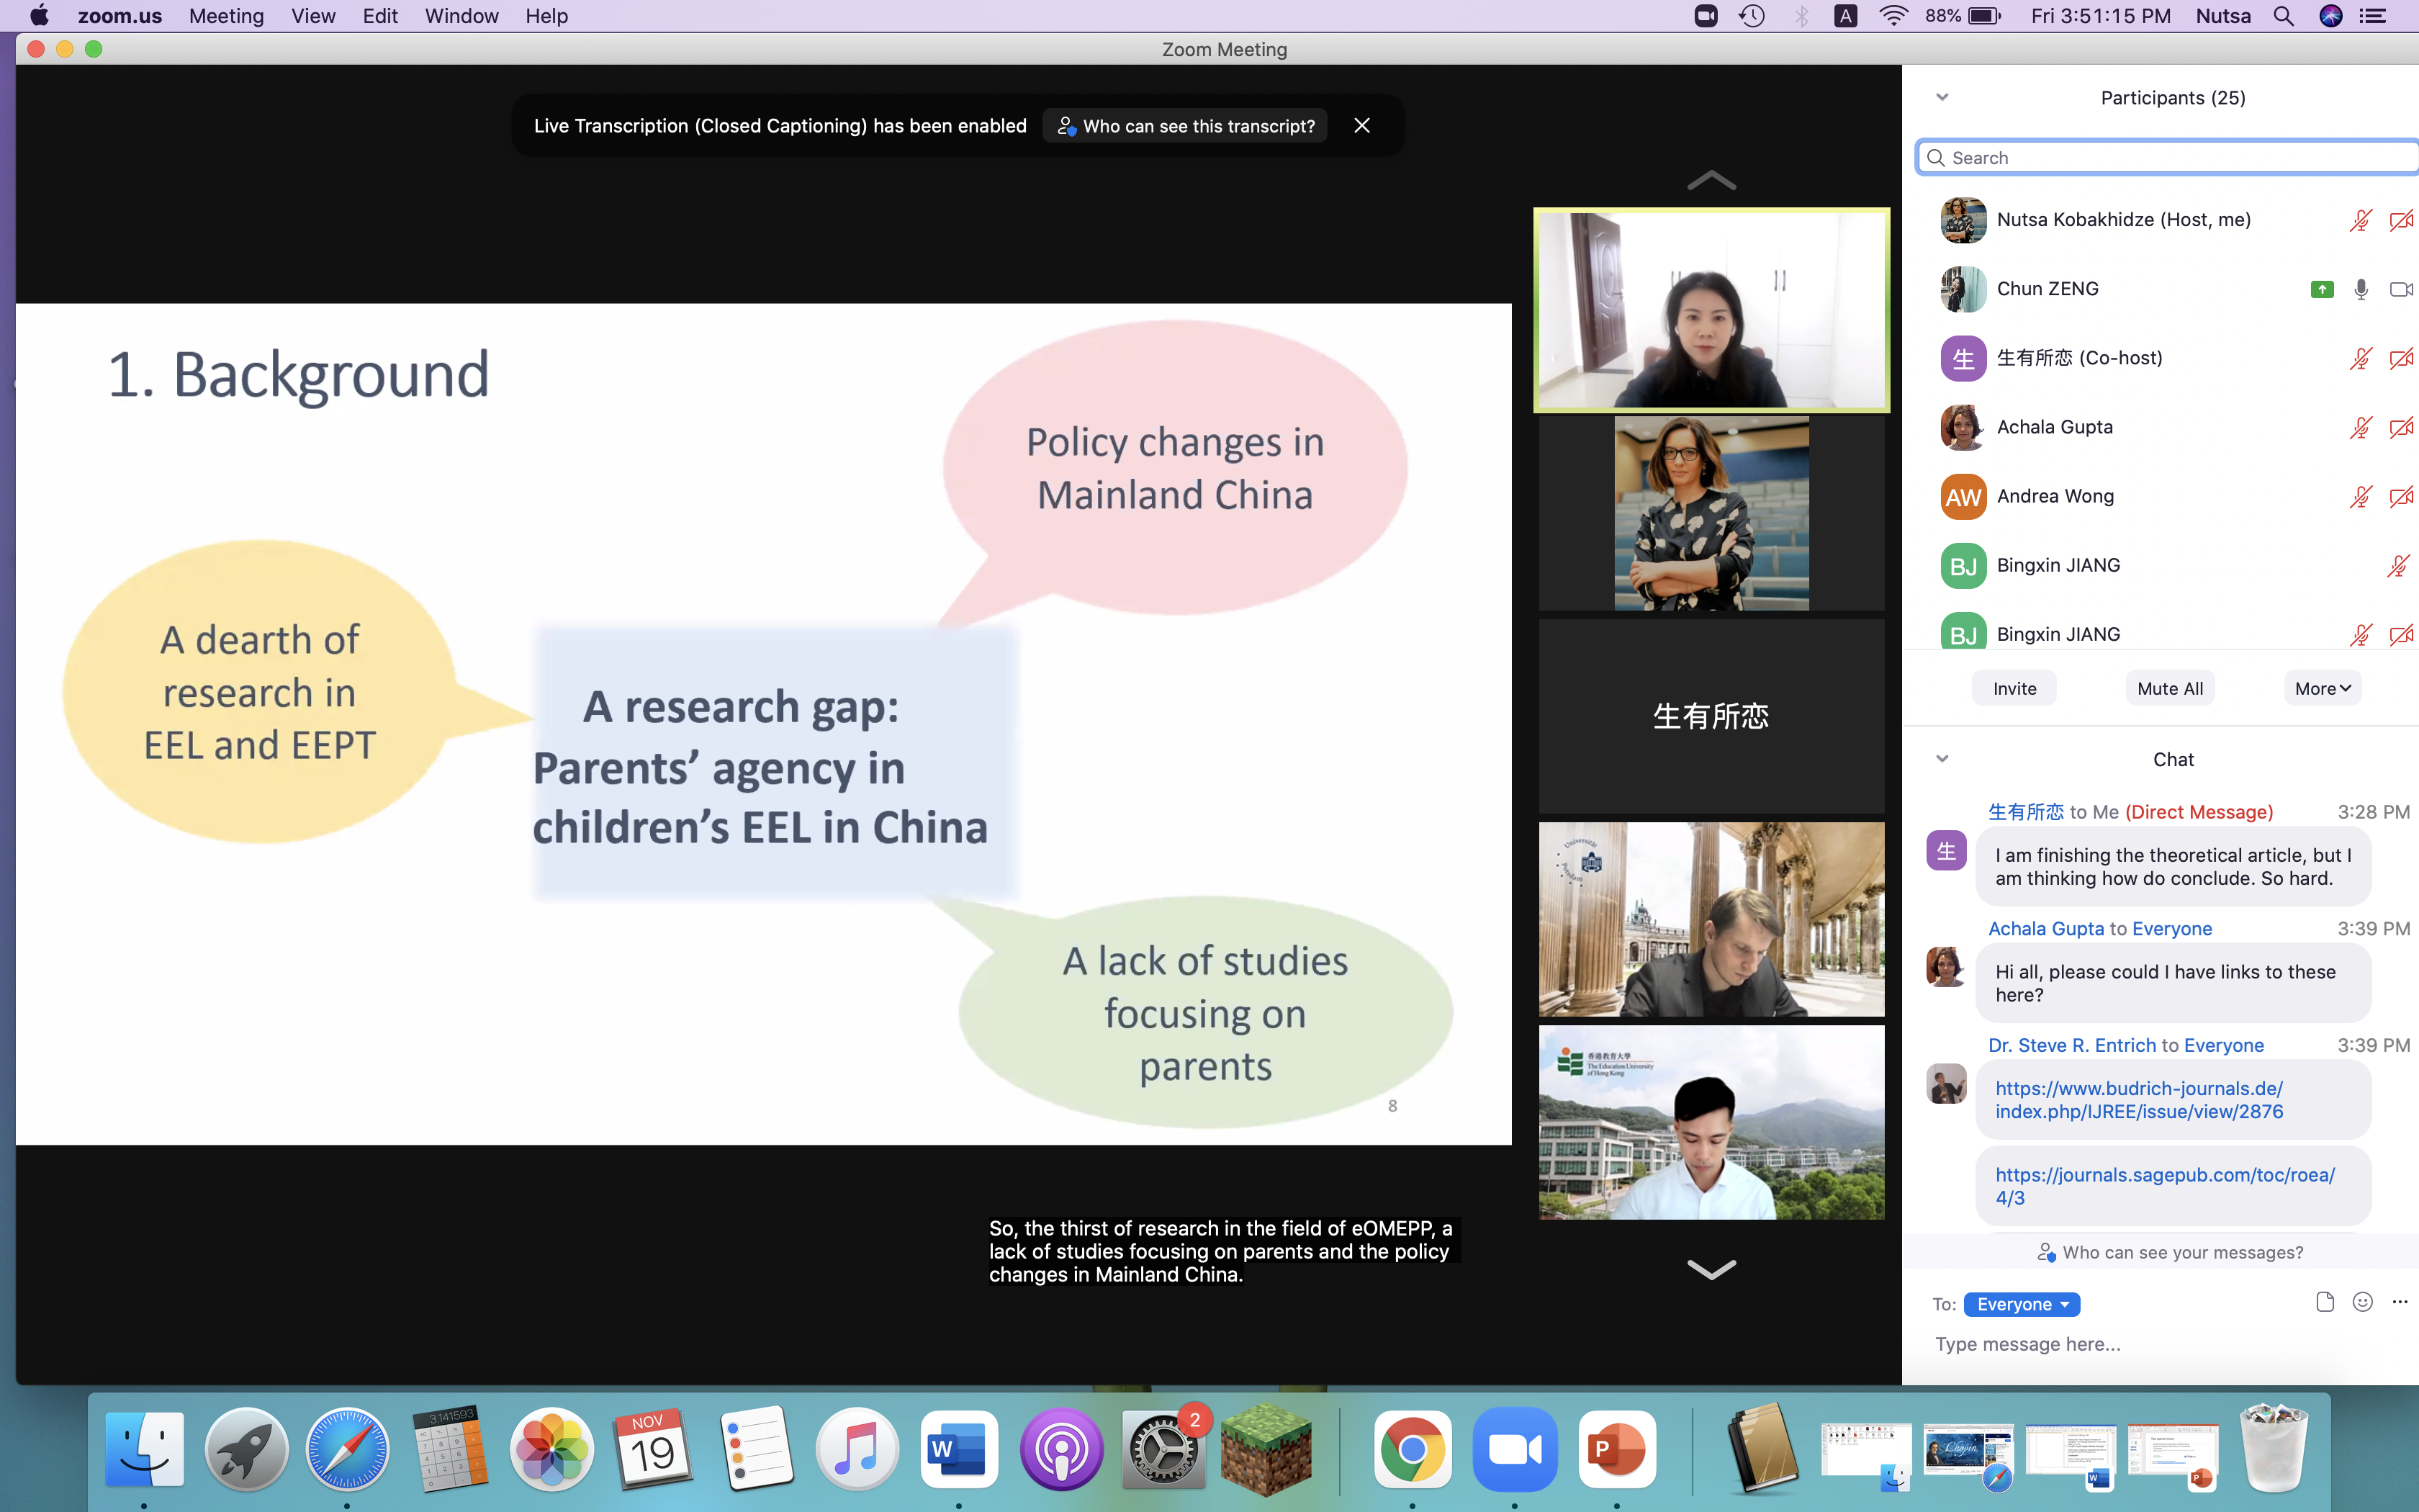Open PowerPoint from the Dock

click(1616, 1449)
